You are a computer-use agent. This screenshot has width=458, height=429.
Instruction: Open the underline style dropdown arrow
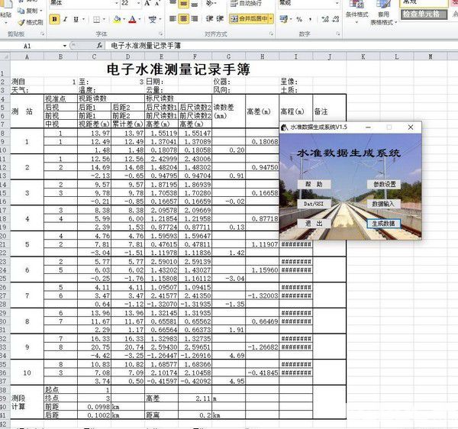point(83,19)
